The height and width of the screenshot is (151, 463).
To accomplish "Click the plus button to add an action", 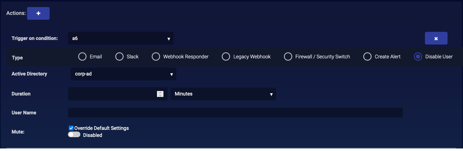I will point(38,13).
